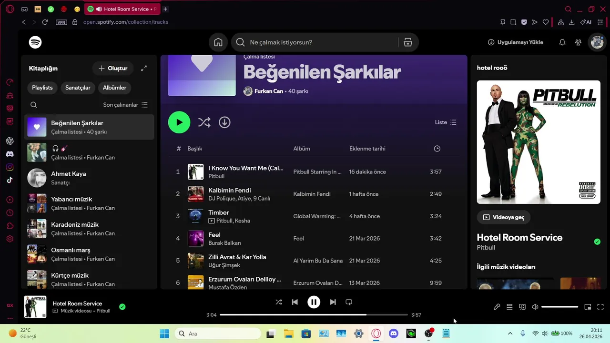
Task: Click the Videoya geç button
Action: click(504, 217)
